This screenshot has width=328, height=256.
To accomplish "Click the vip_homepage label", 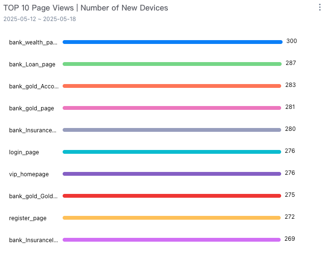I will tap(29, 174).
